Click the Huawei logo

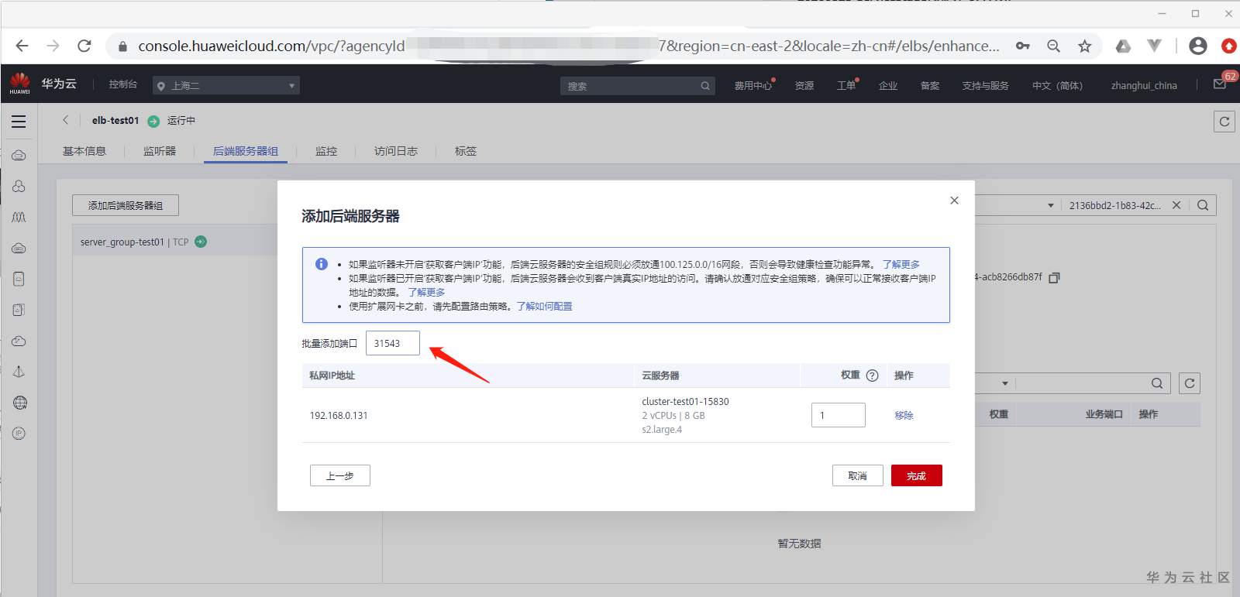20,83
